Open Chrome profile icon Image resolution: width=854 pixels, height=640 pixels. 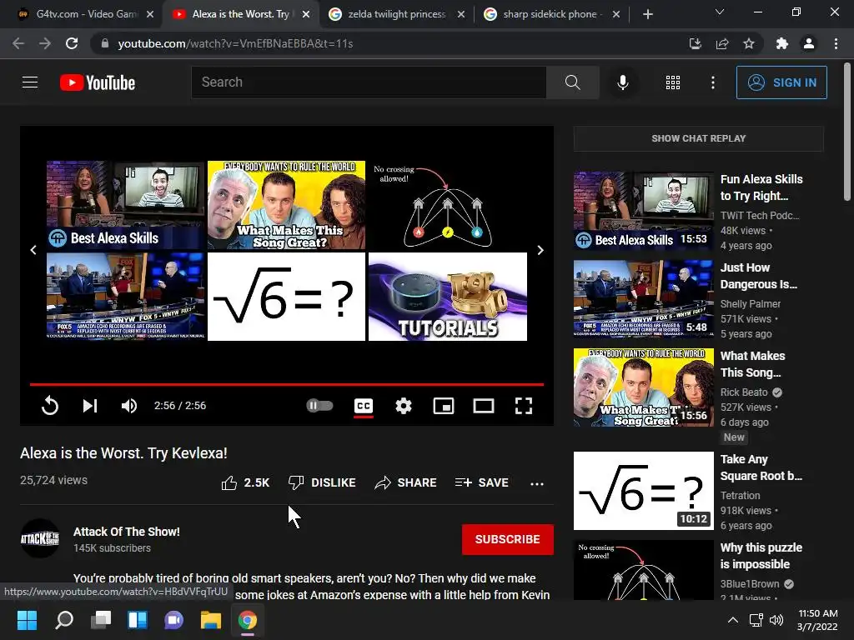[809, 43]
